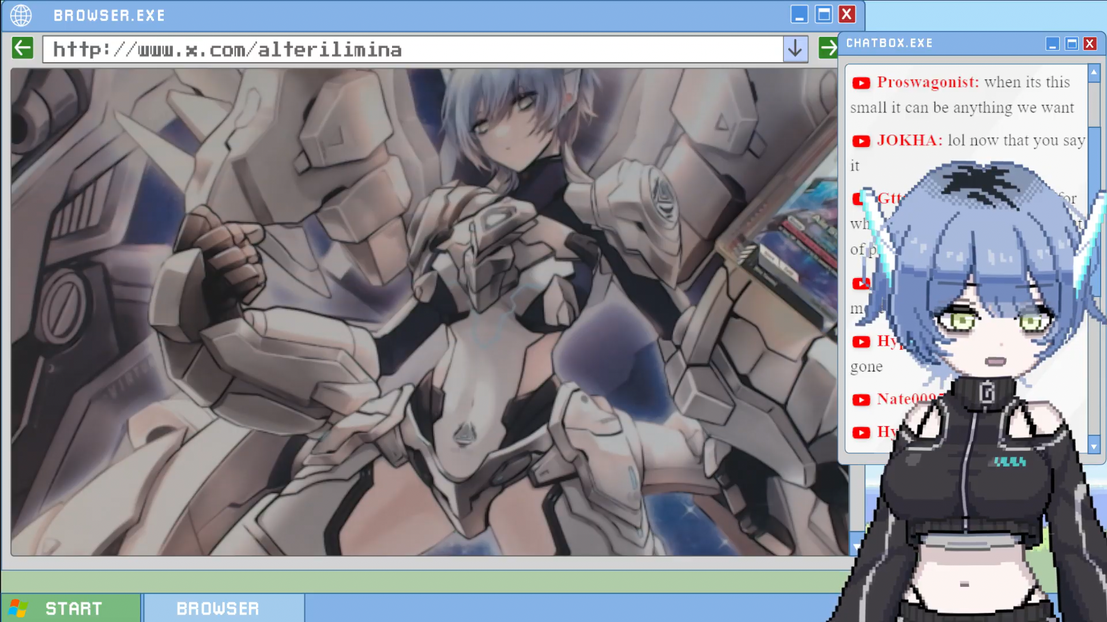Screen dimensions: 1107x622
Task: Click the CHATBOX.EXE title text
Action: coord(889,43)
